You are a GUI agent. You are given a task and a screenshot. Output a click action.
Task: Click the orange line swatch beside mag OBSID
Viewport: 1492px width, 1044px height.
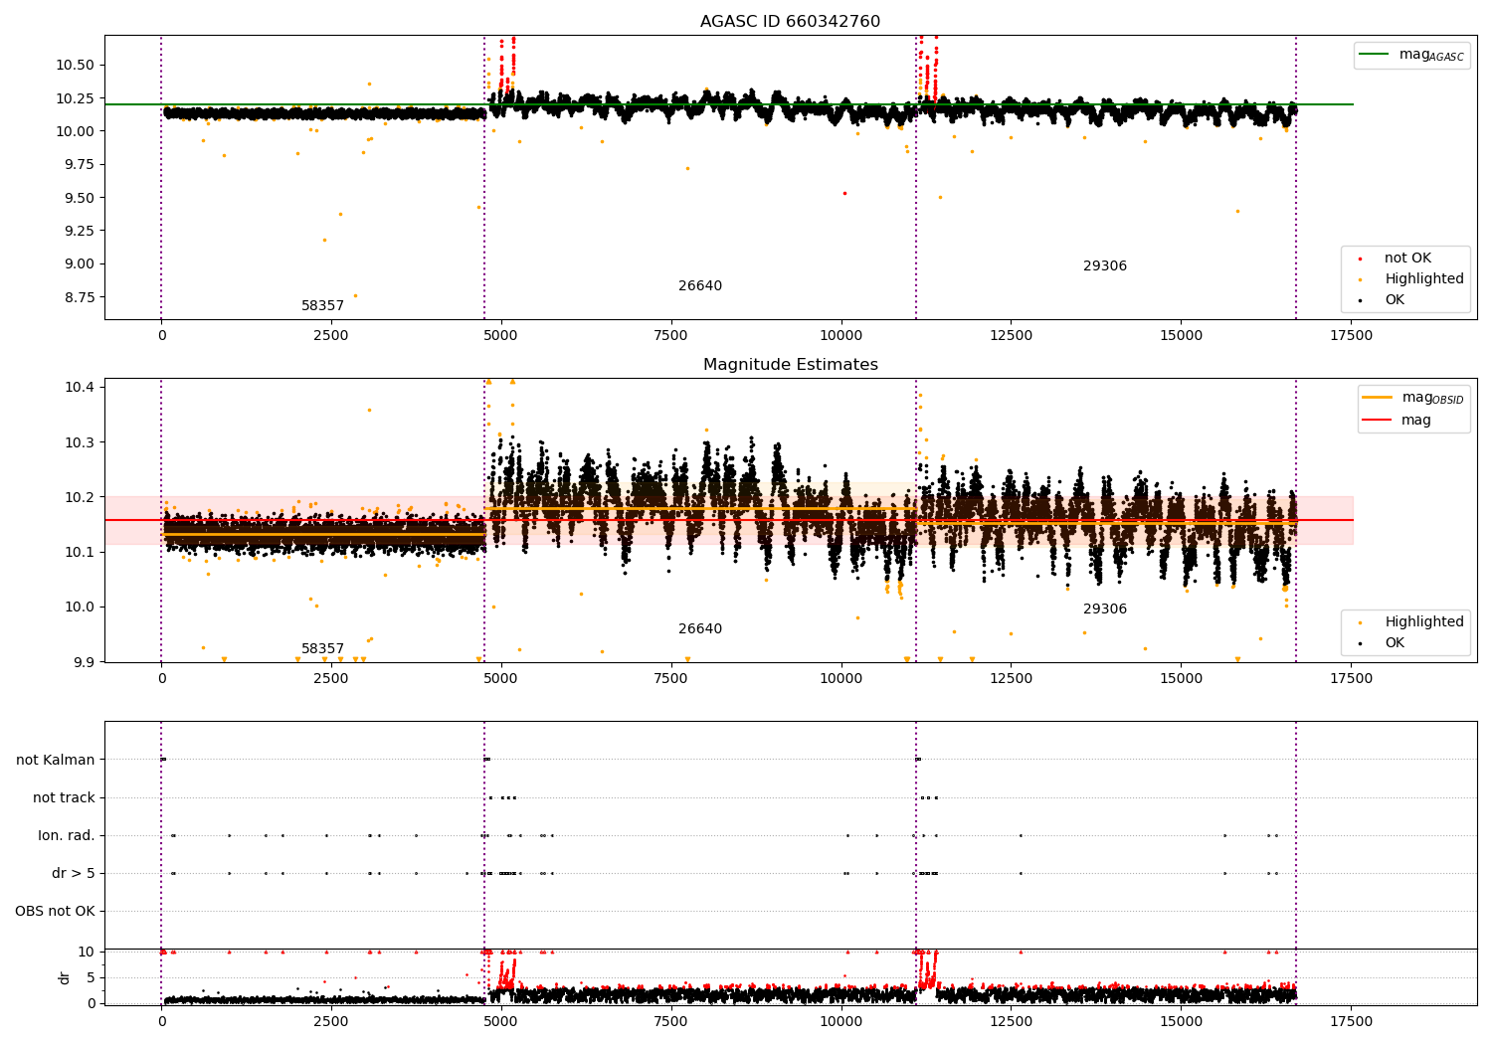tap(1378, 397)
